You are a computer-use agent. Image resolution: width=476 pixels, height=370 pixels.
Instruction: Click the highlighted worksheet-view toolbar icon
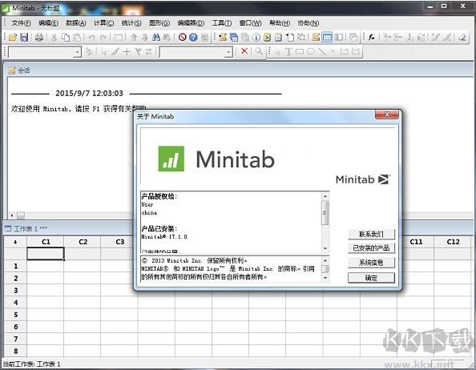click(327, 38)
